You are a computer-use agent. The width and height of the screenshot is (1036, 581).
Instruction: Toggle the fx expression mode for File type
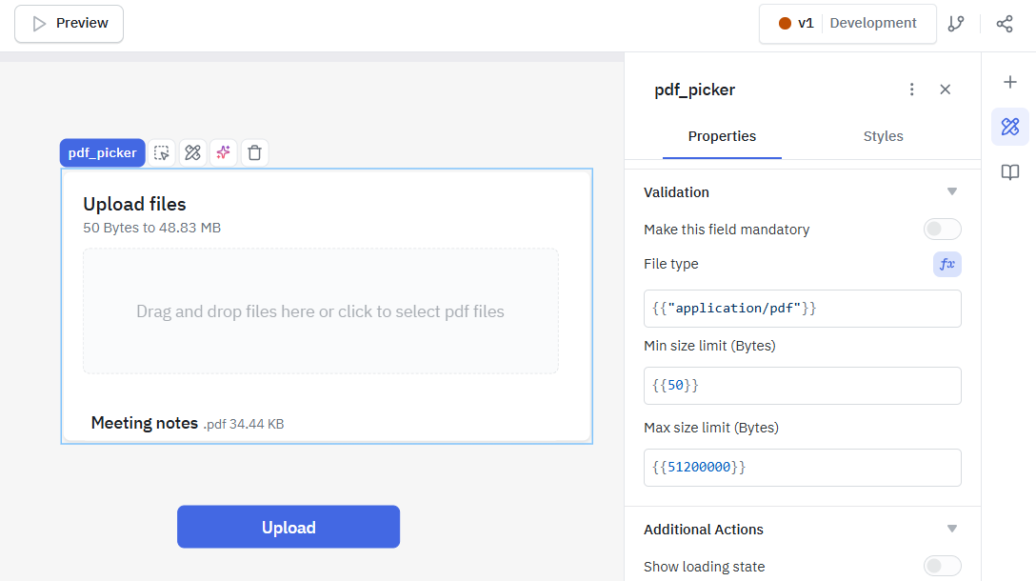pyautogui.click(x=946, y=264)
